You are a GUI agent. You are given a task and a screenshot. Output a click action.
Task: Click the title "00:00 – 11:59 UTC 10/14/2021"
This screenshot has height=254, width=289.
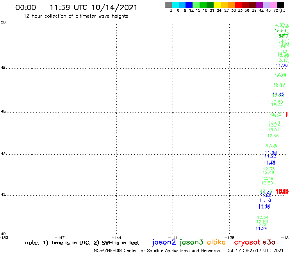76,8
